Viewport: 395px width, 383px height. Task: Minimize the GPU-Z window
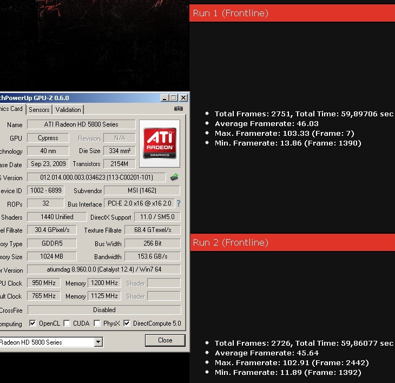click(164, 98)
